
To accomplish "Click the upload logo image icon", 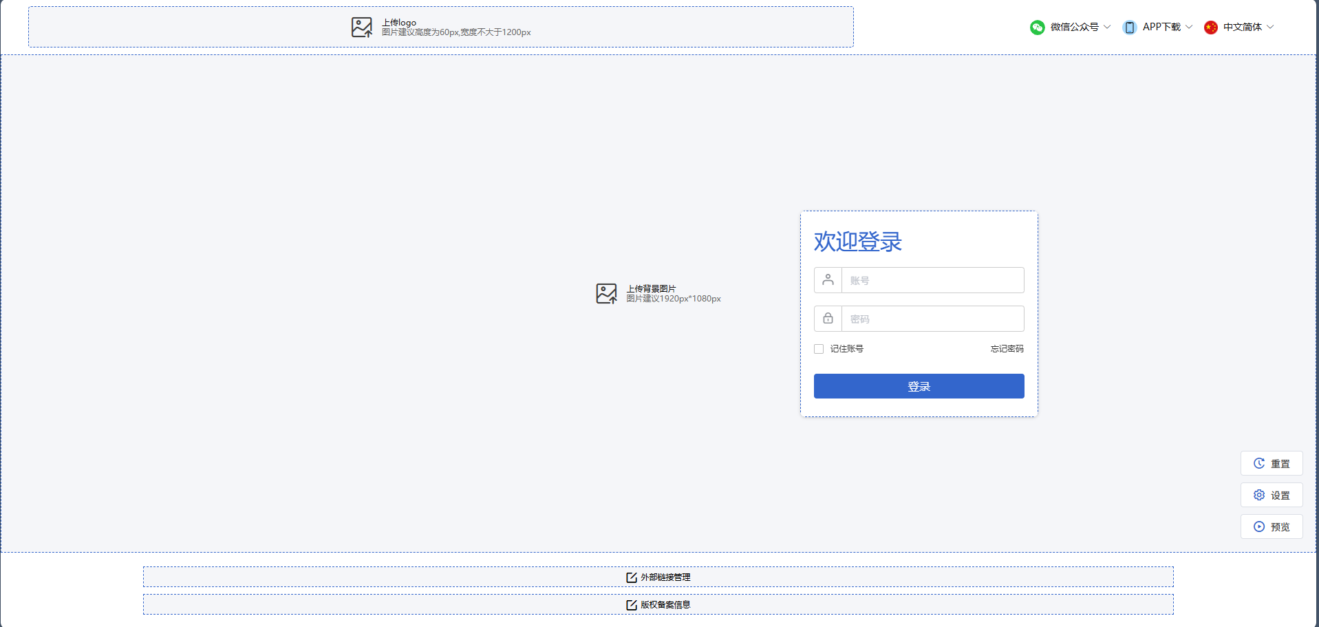I will (362, 28).
